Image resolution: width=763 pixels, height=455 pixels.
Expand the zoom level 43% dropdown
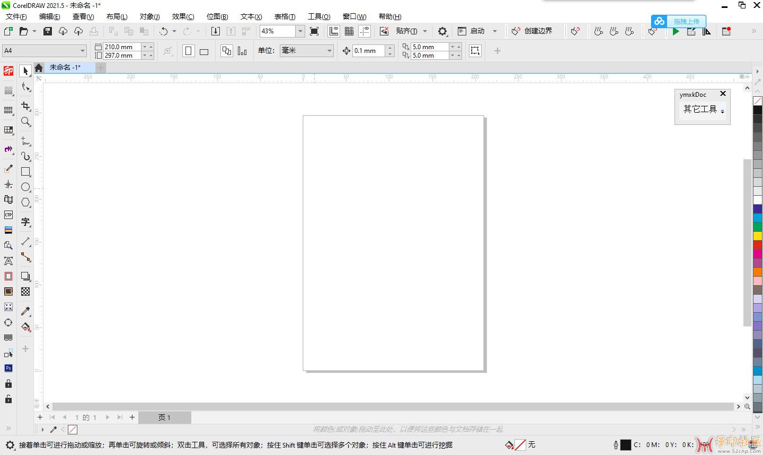point(300,31)
